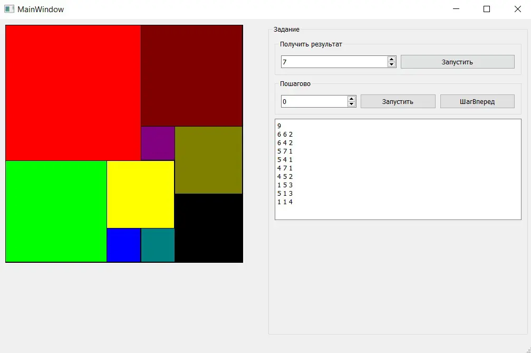The width and height of the screenshot is (531, 353).
Task: Decrease the 'Пошагово' spinbox value
Action: point(352,104)
